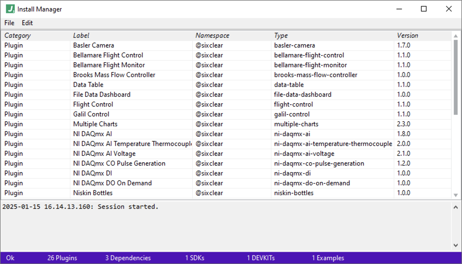
Task: Select the Data Table label
Action: point(88,85)
